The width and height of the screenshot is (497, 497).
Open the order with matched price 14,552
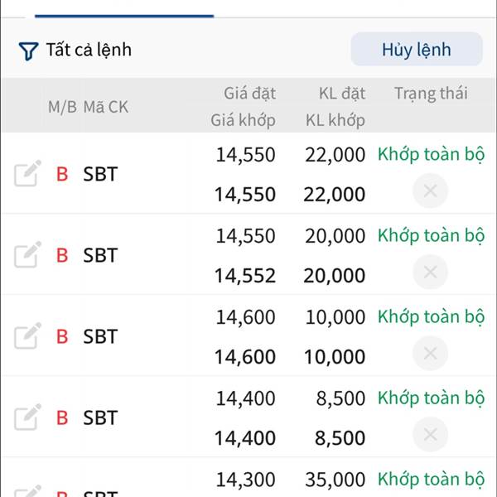click(245, 276)
